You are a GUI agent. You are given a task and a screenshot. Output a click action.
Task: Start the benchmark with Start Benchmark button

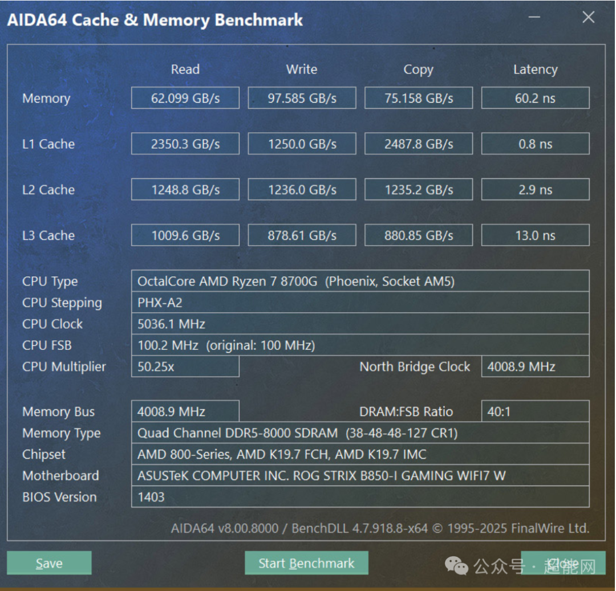[306, 563]
